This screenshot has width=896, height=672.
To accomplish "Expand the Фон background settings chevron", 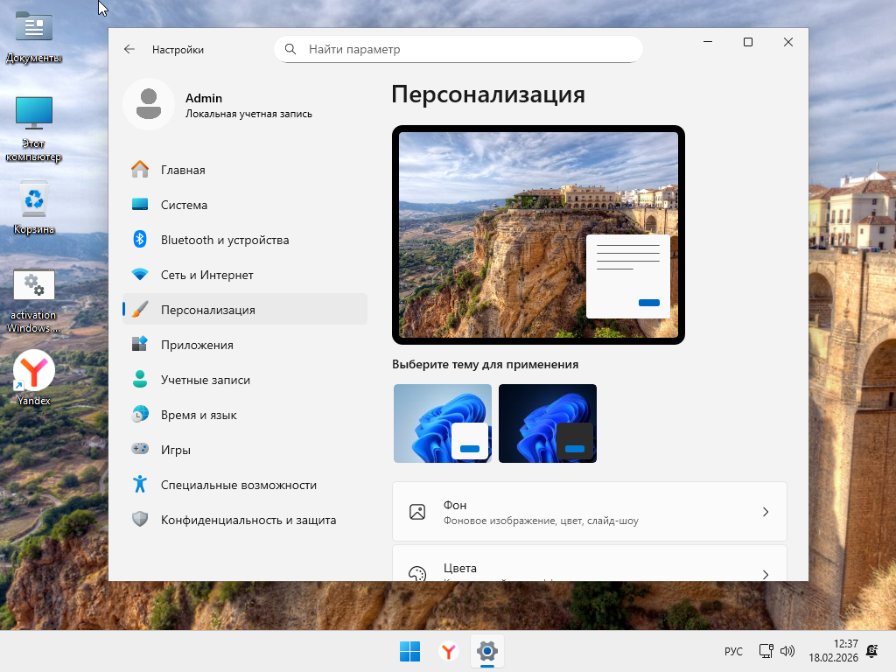I will click(x=765, y=512).
